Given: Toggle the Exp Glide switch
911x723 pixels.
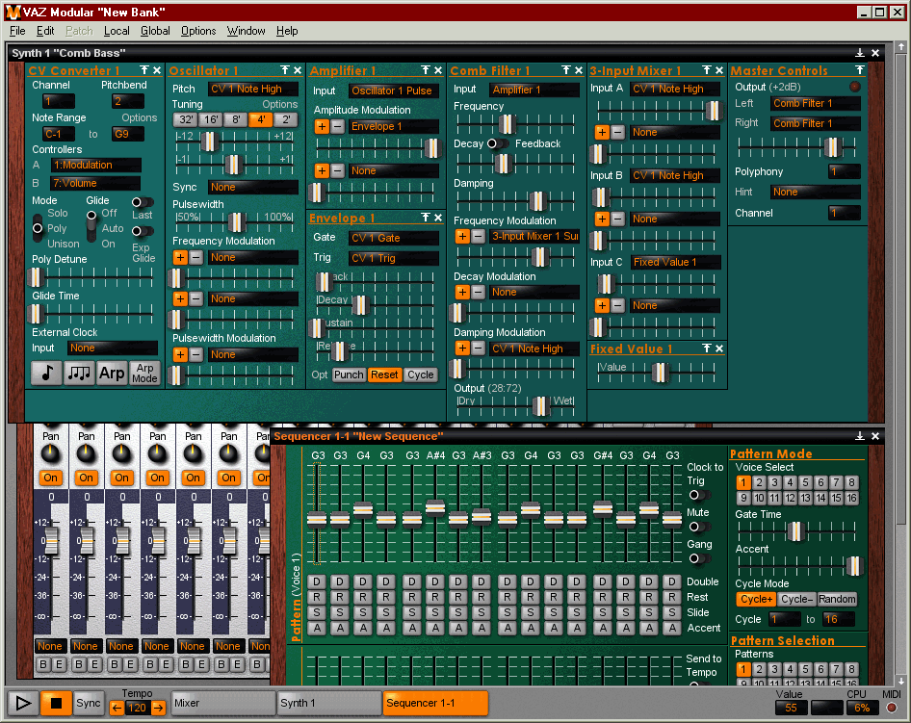Looking at the screenshot, I should (143, 231).
